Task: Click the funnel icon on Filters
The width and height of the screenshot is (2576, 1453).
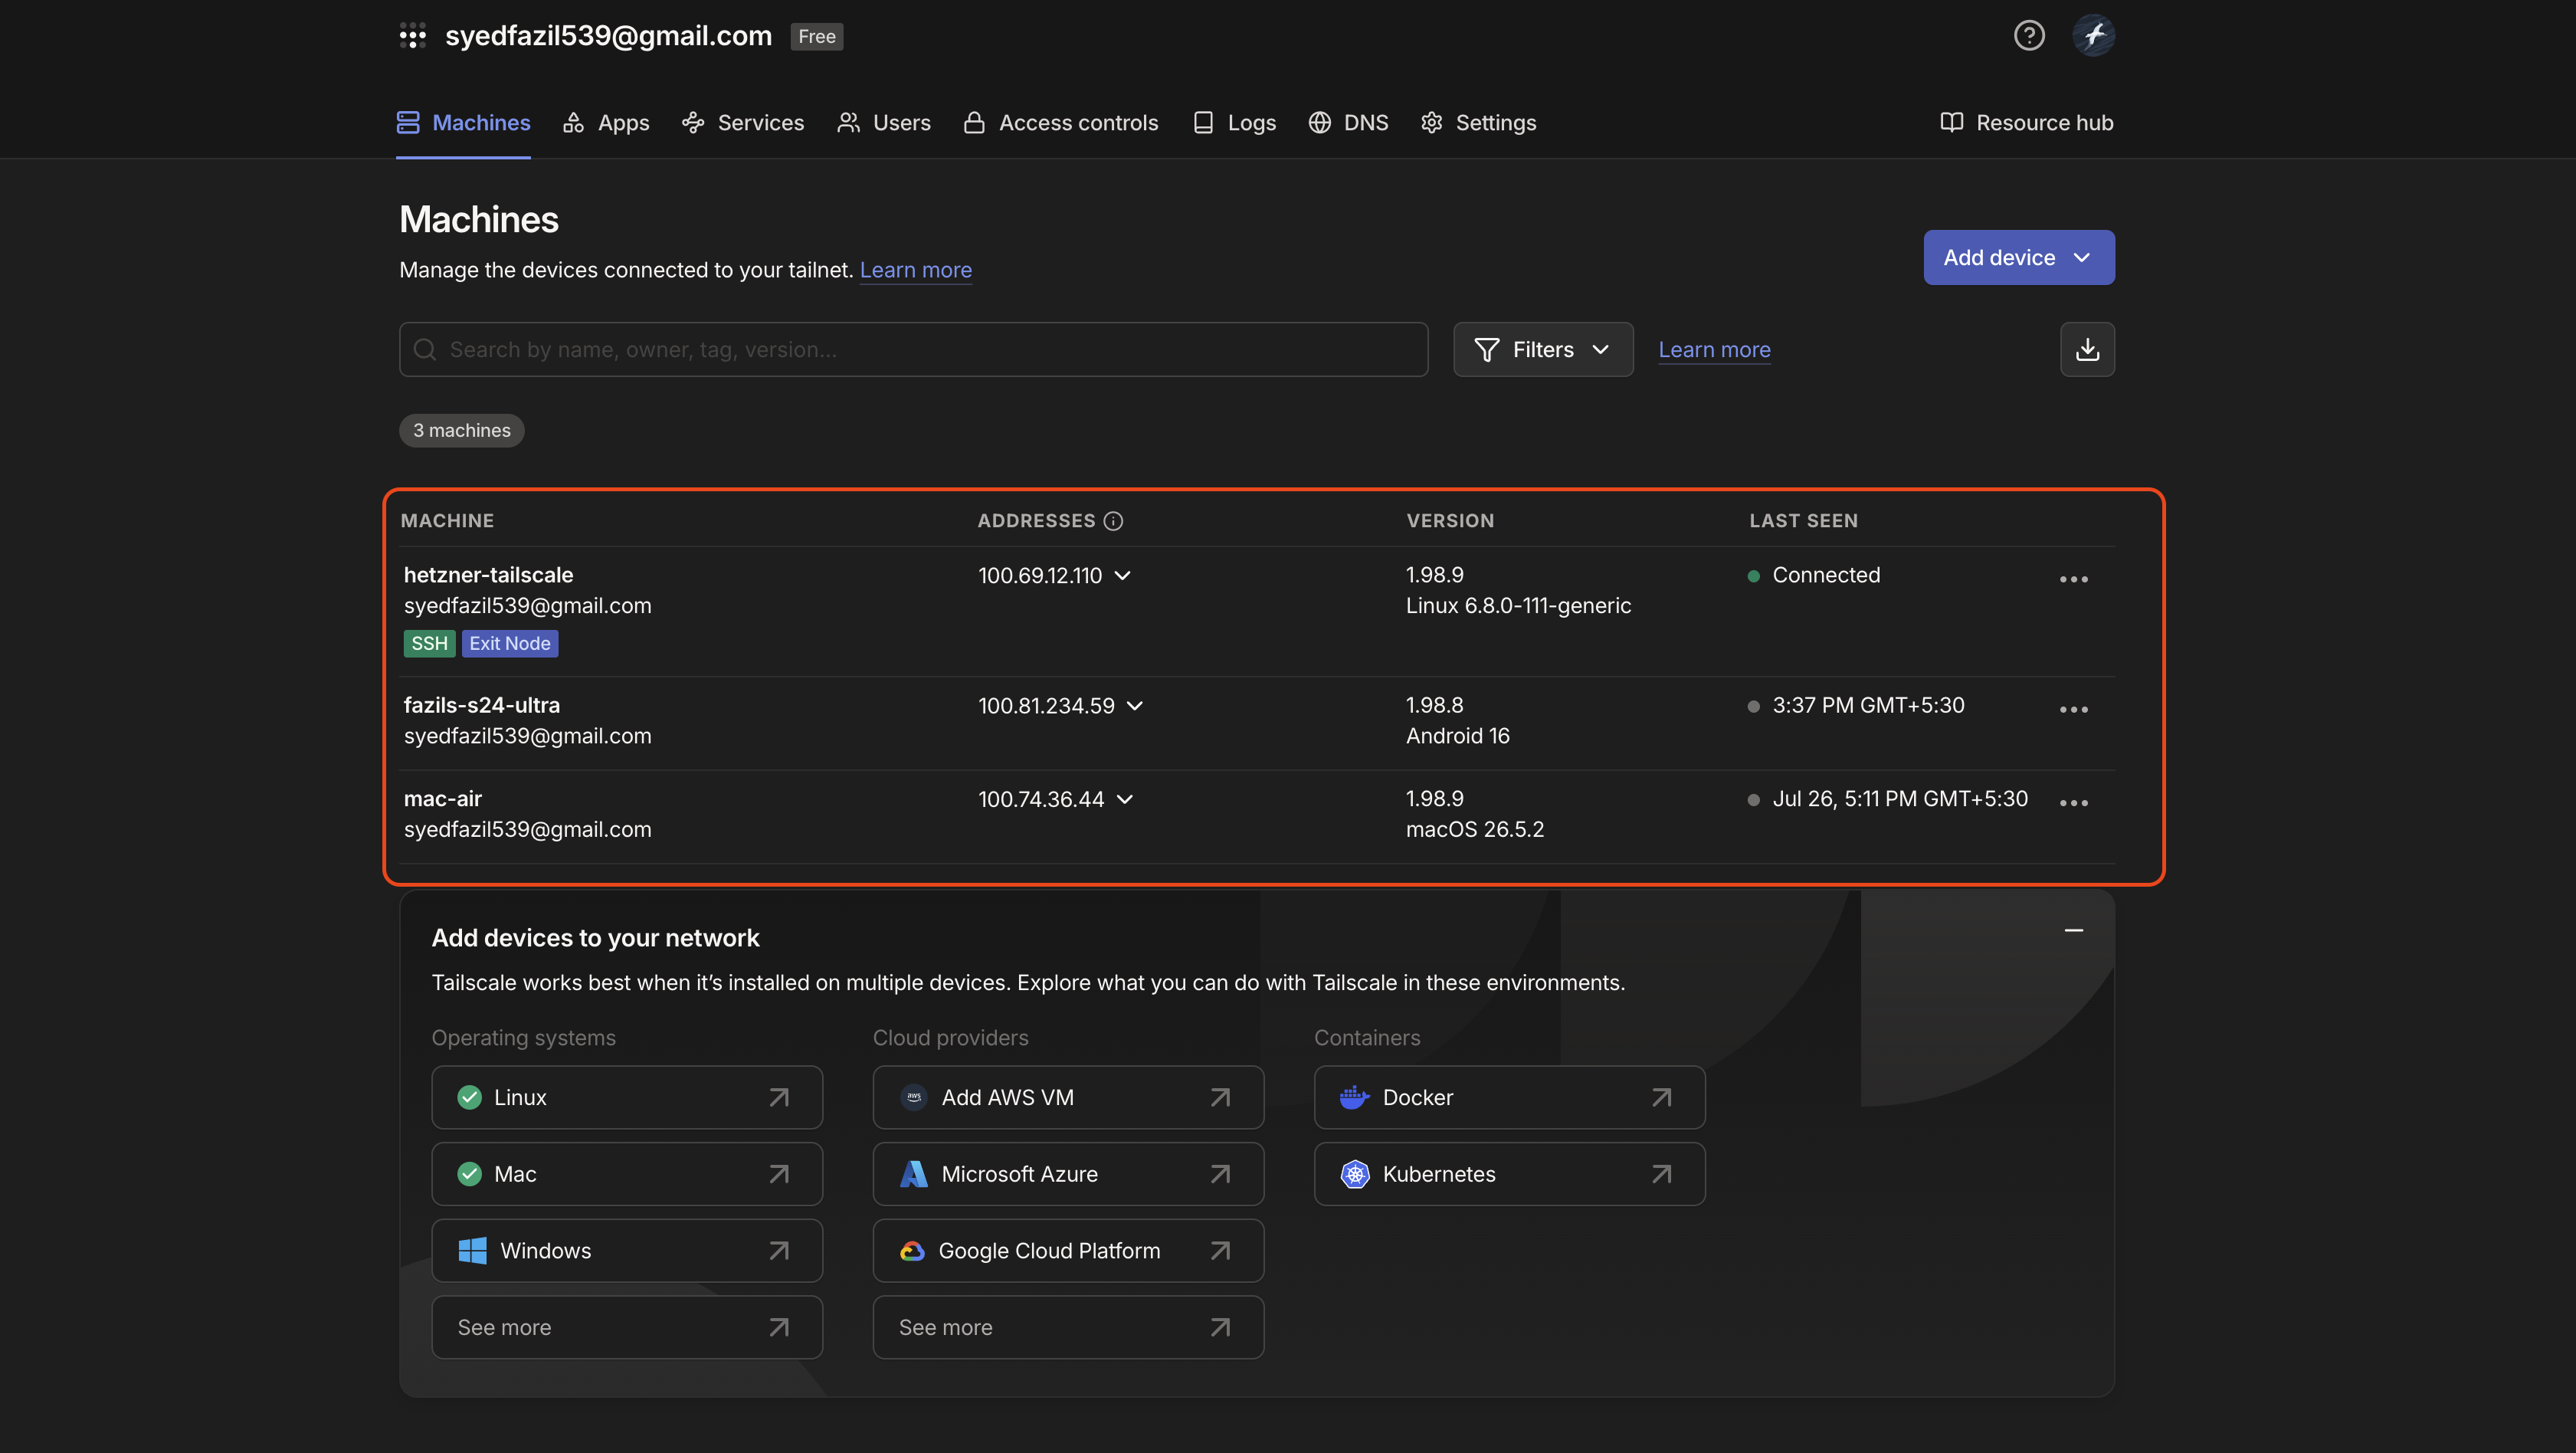Action: tap(1486, 349)
